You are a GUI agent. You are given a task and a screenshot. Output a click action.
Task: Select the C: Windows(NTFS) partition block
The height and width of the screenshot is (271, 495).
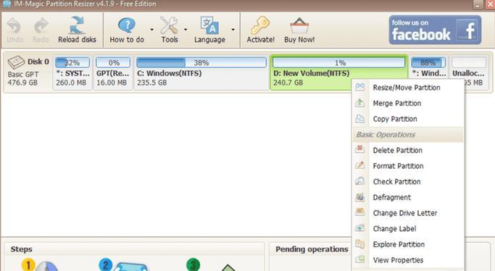pos(201,72)
